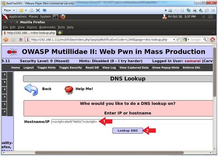Screen dimensions: 218x156
Task: Open the Player menu dropdown
Action: pyautogui.click(x=9, y=10)
